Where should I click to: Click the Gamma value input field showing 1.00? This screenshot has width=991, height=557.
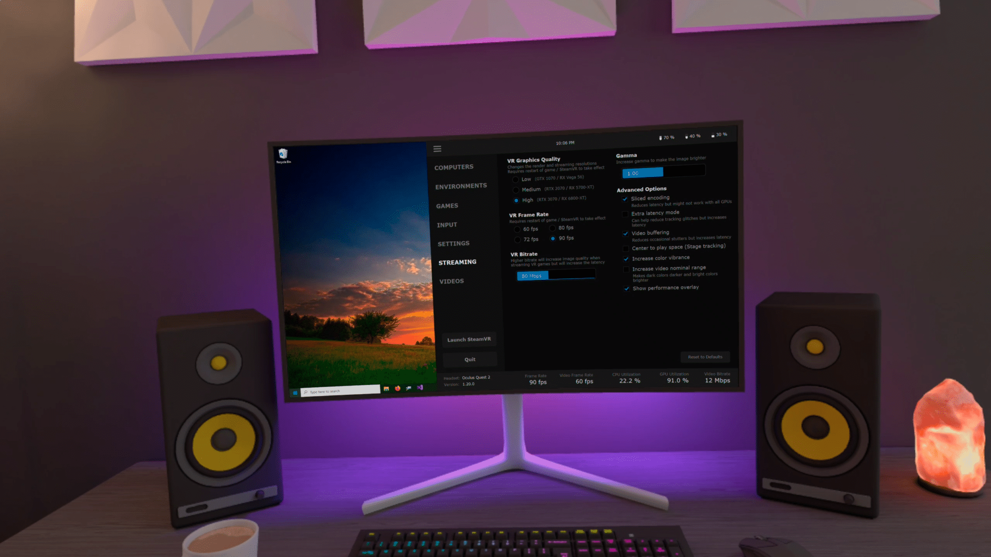pos(643,172)
